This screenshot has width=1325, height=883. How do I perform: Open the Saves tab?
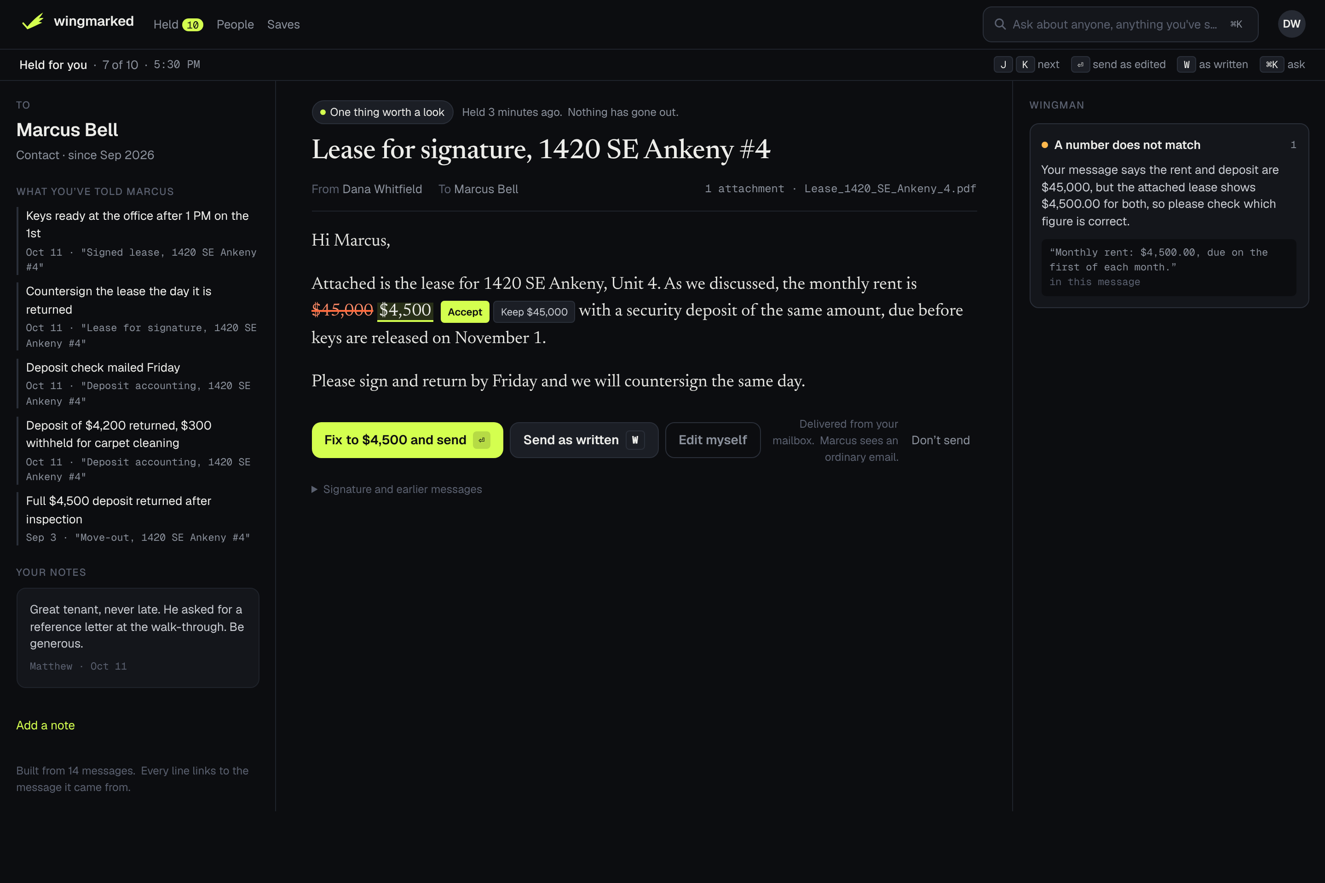[283, 25]
